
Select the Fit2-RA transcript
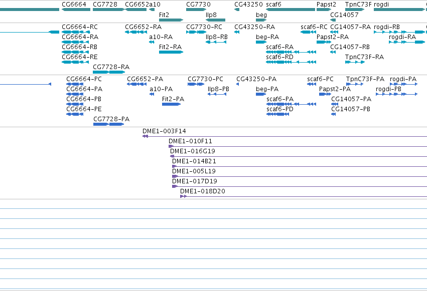coord(171,52)
